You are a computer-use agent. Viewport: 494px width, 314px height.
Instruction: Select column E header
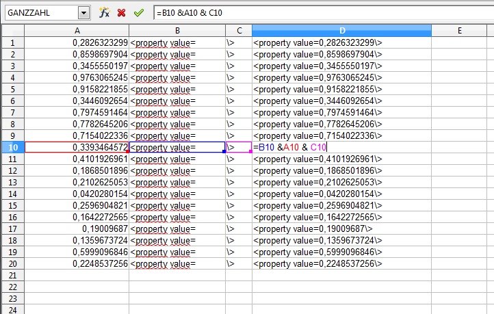459,30
